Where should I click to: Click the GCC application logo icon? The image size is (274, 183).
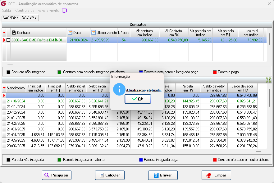[3, 4]
